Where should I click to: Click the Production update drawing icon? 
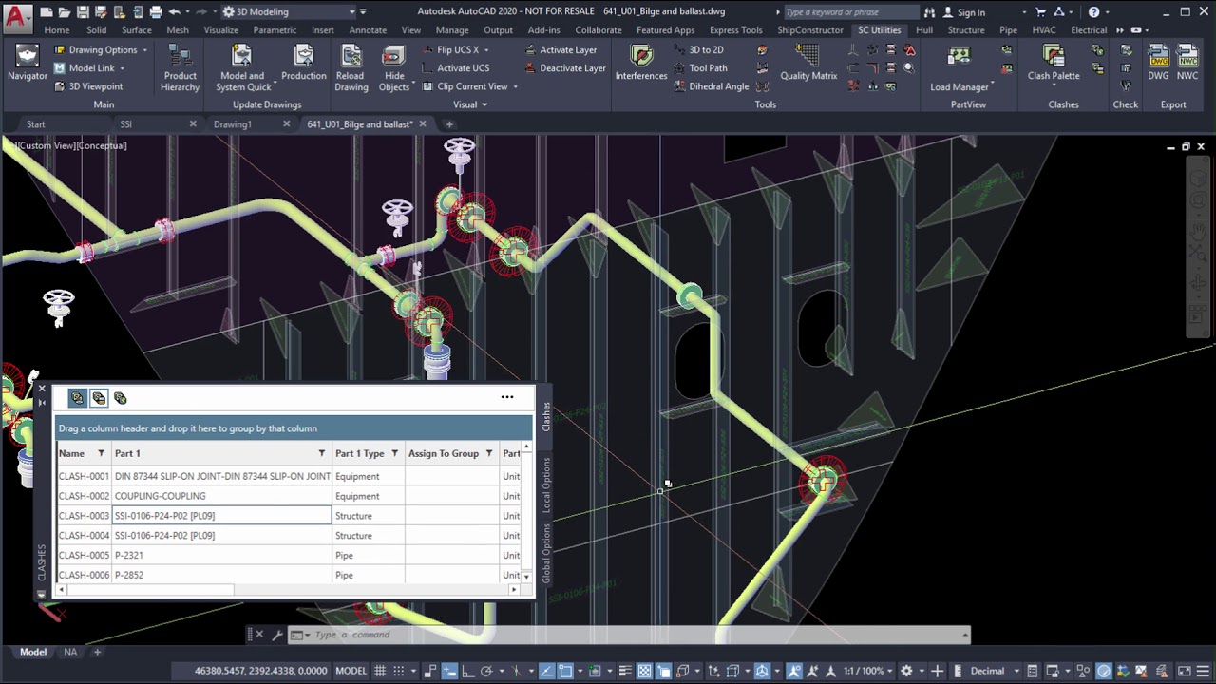tap(304, 64)
